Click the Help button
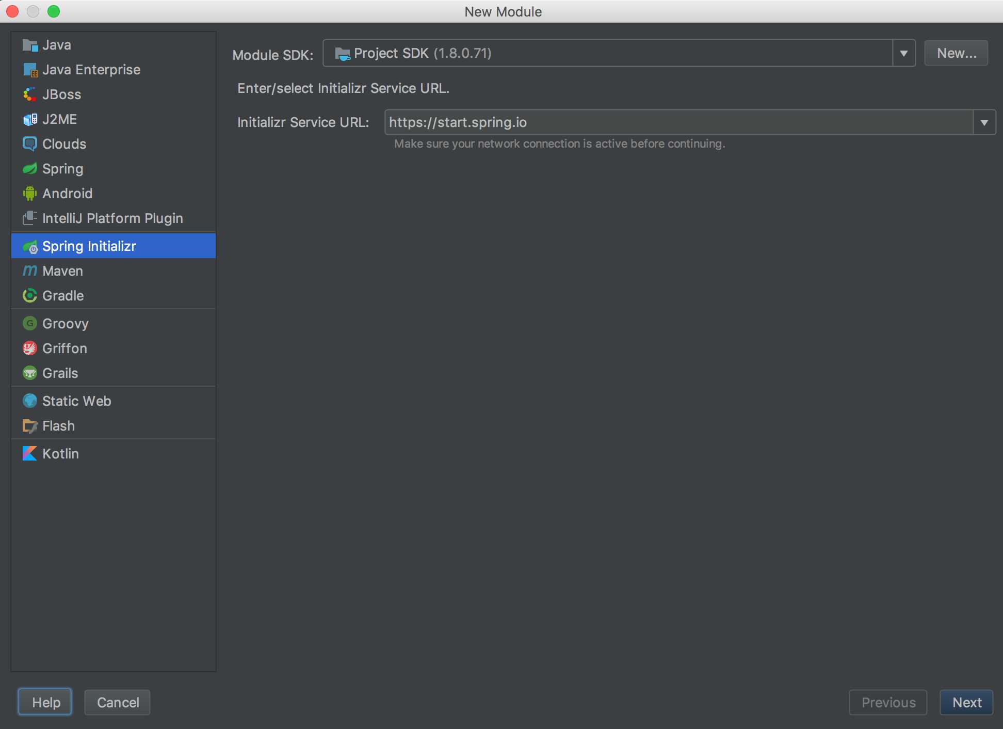The width and height of the screenshot is (1003, 729). tap(45, 702)
